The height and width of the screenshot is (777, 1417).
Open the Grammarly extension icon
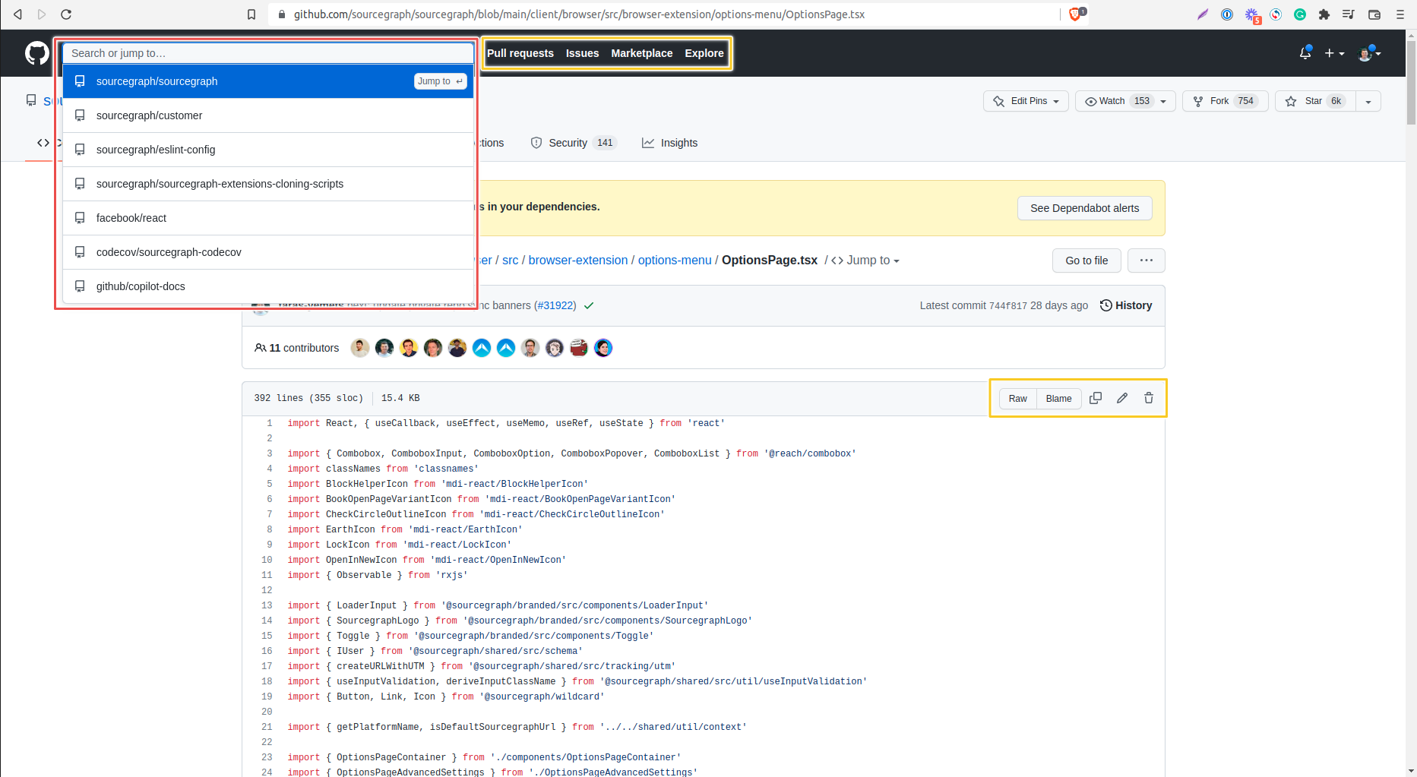[1300, 14]
